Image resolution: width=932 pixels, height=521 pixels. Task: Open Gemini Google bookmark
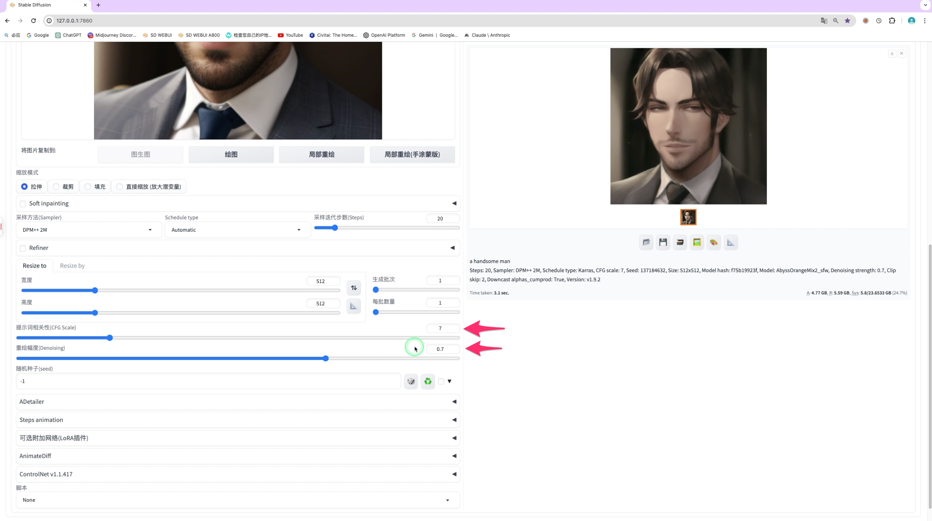point(434,35)
